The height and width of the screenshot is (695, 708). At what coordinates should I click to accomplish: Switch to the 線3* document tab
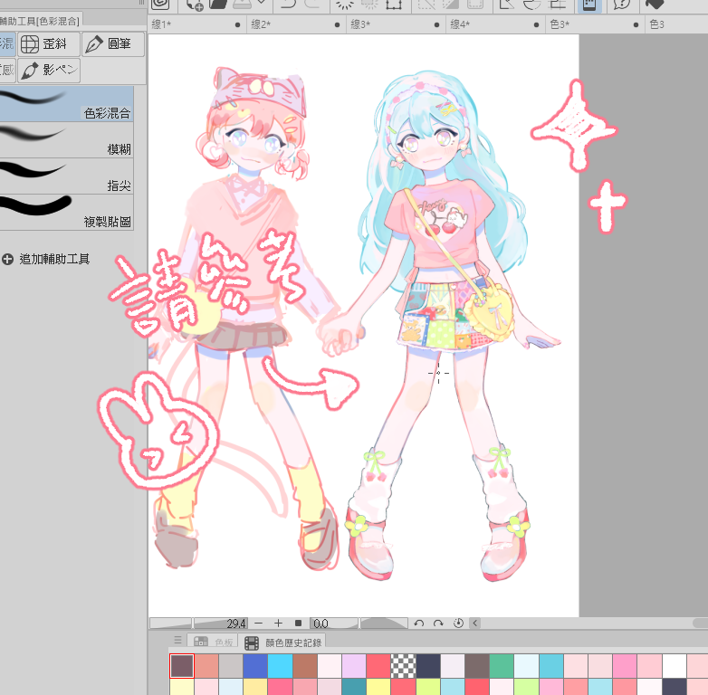point(397,24)
